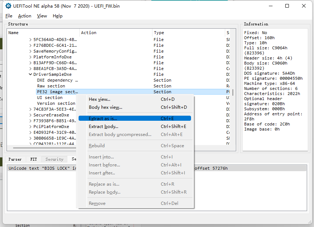314x227 pixels.
Task: Click the "Number of sections: 6" info line
Action: (x=271, y=88)
